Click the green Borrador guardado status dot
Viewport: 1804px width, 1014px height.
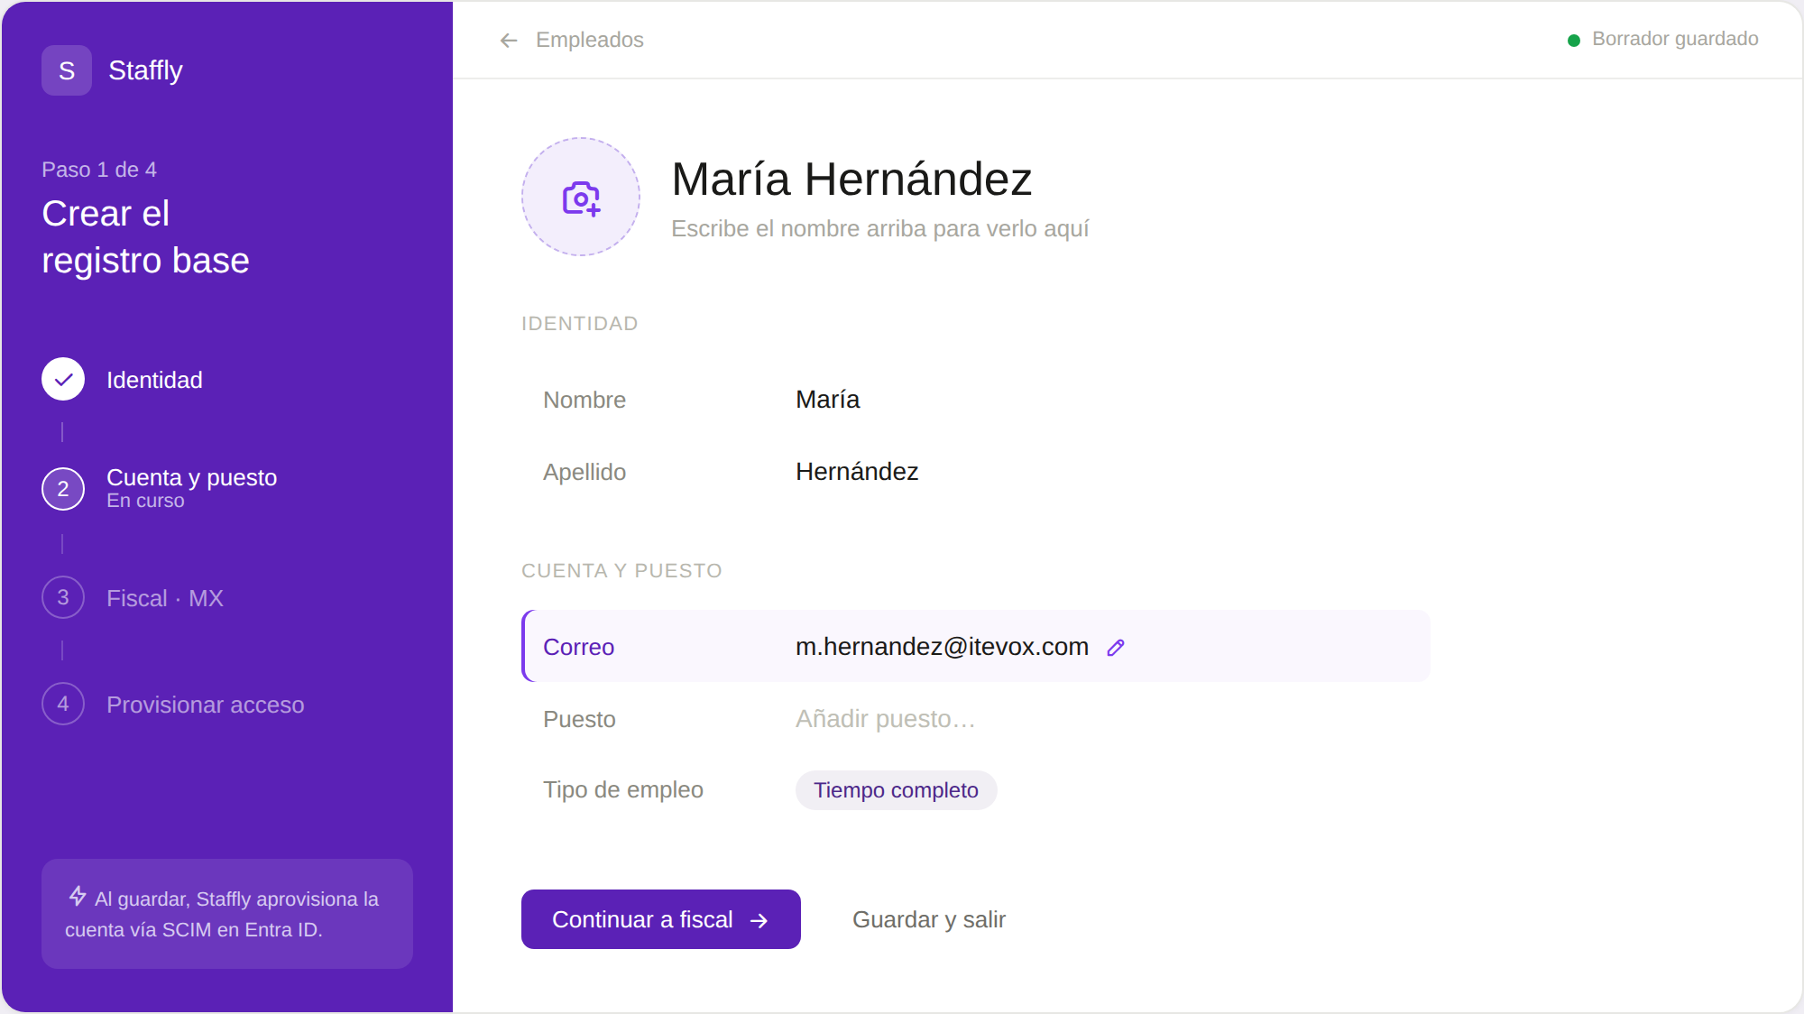coord(1574,41)
